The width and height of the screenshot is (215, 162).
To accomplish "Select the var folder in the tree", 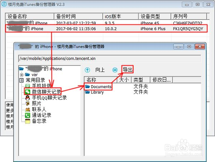I will 34,75.
